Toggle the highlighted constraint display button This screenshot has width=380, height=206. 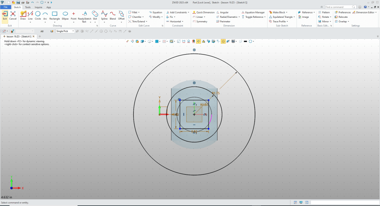199,41
